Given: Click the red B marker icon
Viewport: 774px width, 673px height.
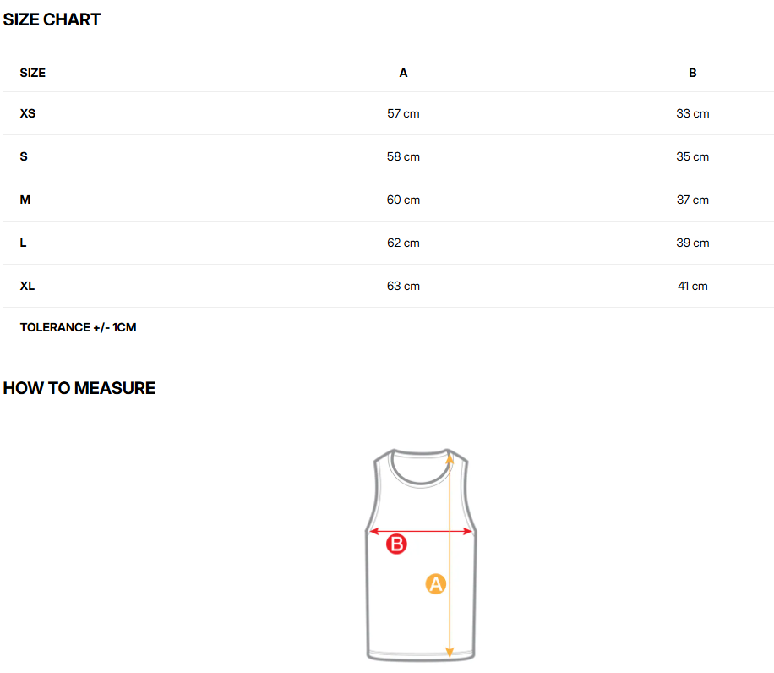Looking at the screenshot, I should (396, 544).
